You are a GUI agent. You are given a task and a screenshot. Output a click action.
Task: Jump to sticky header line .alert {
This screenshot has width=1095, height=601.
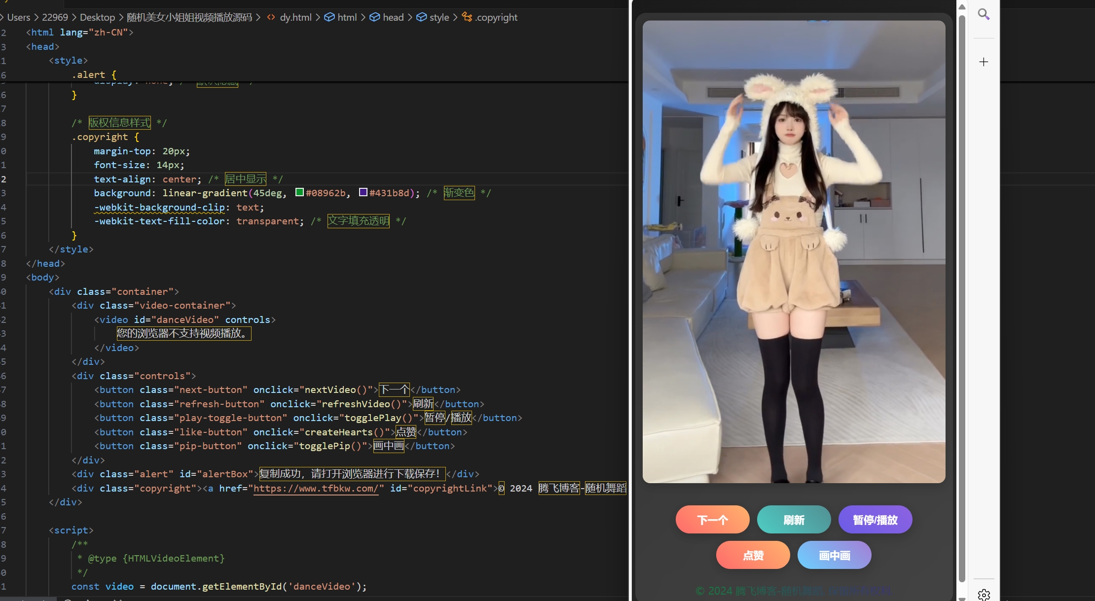[x=94, y=75]
